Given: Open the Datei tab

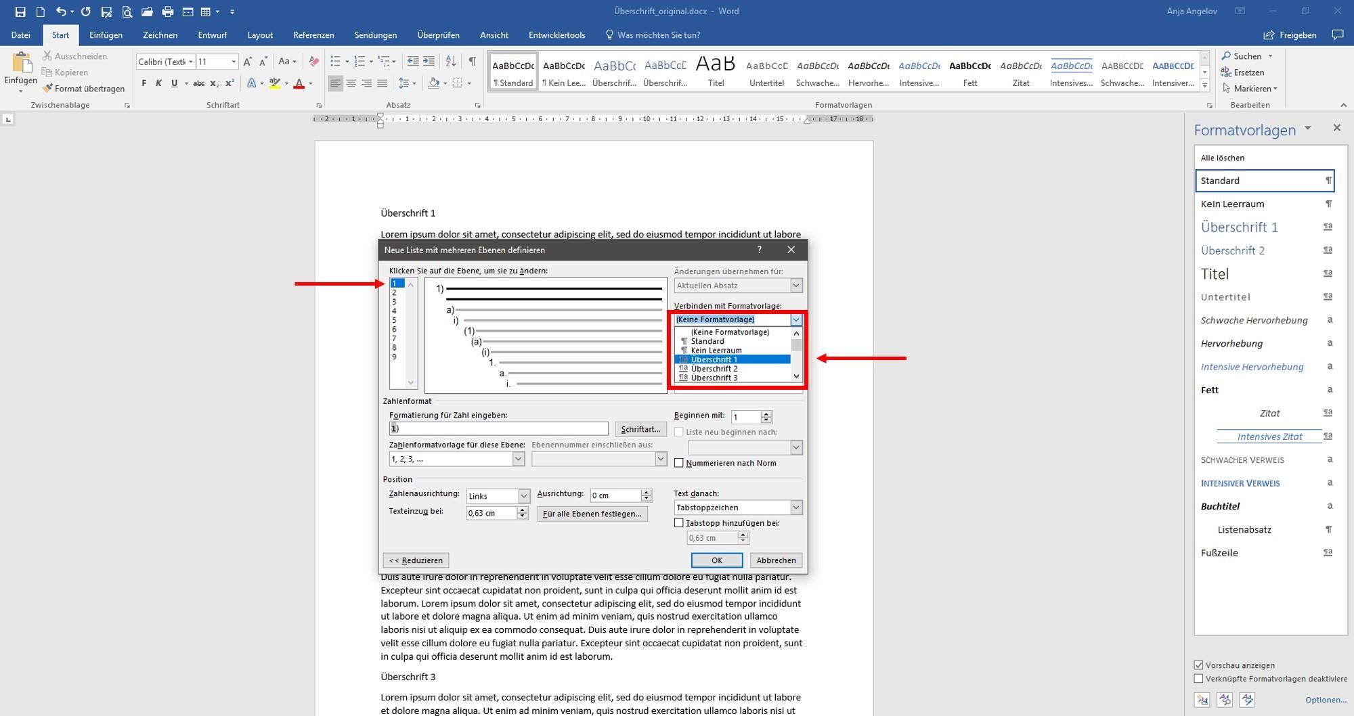Looking at the screenshot, I should 20,35.
